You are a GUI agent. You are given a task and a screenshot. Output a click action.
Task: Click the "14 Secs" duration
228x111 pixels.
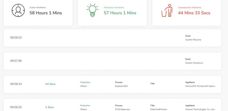click(50, 84)
